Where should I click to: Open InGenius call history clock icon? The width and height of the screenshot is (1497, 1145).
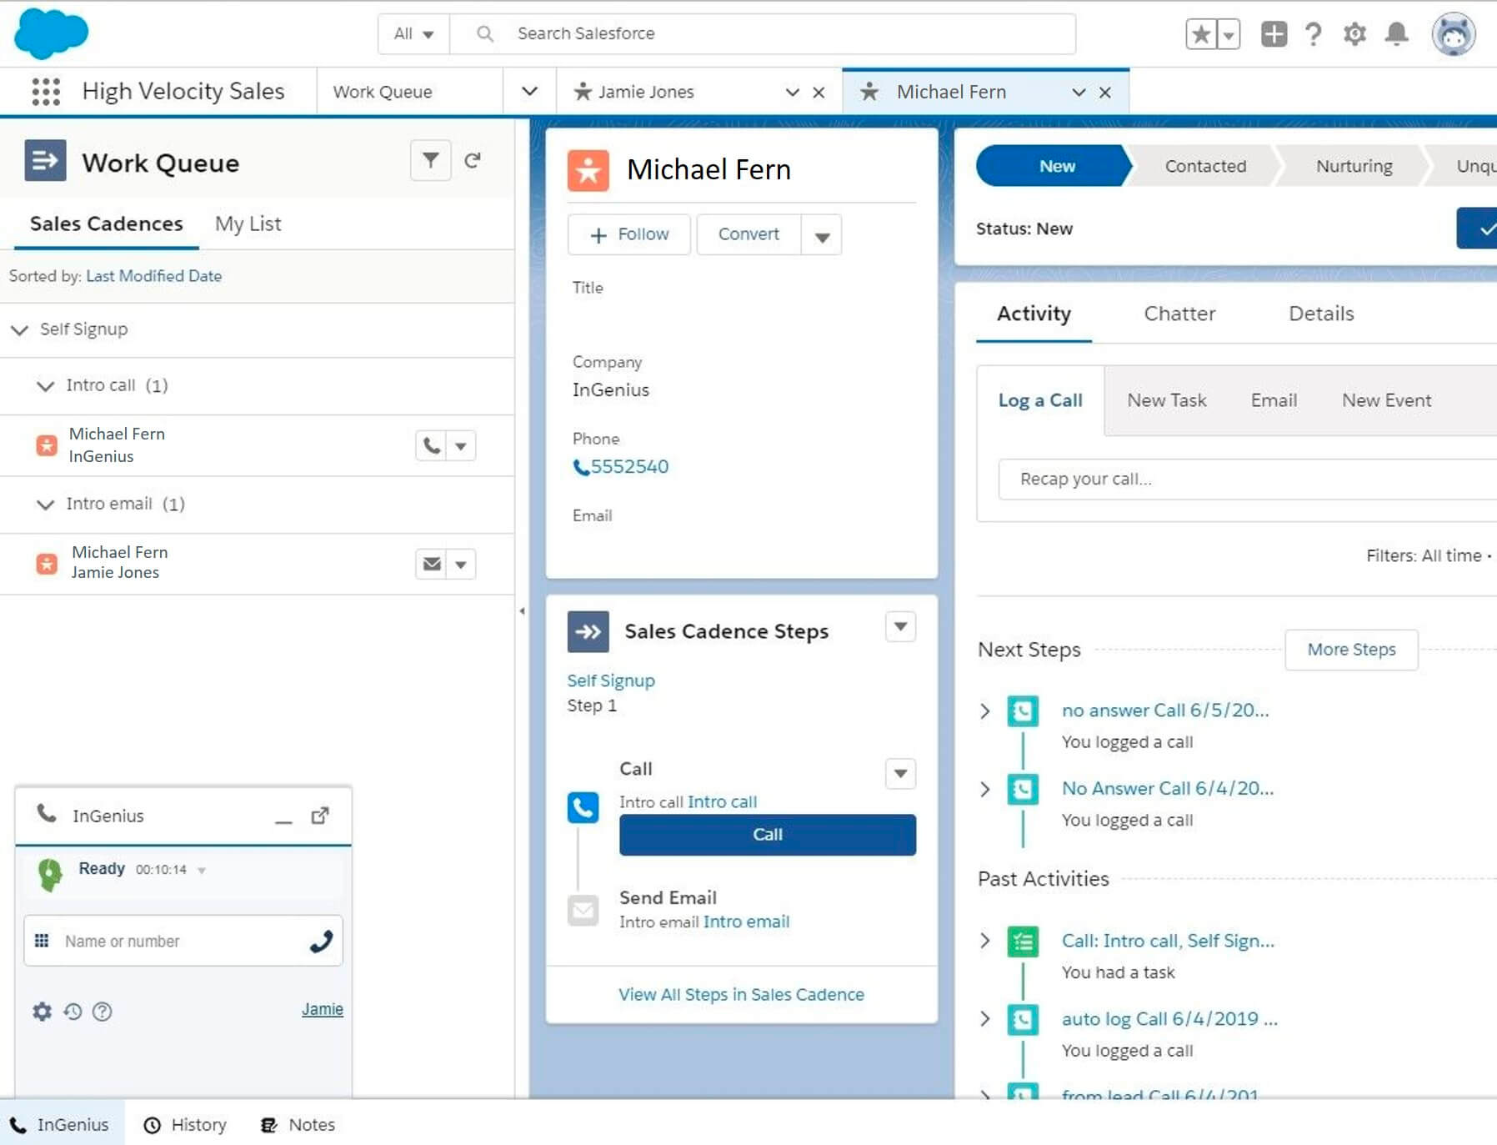[x=73, y=1011]
